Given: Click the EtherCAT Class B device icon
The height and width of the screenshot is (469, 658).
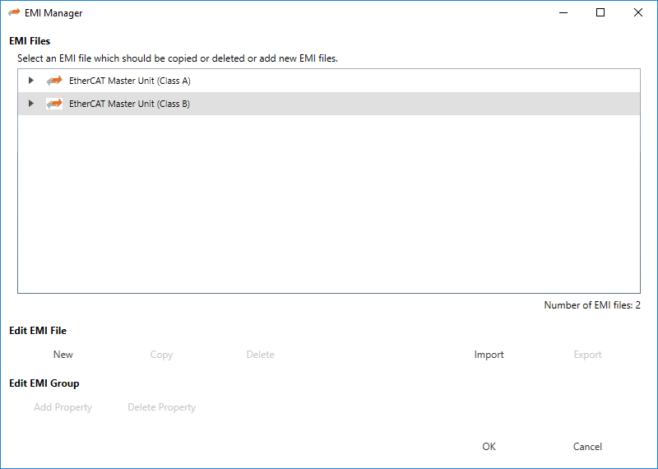Looking at the screenshot, I should [54, 104].
